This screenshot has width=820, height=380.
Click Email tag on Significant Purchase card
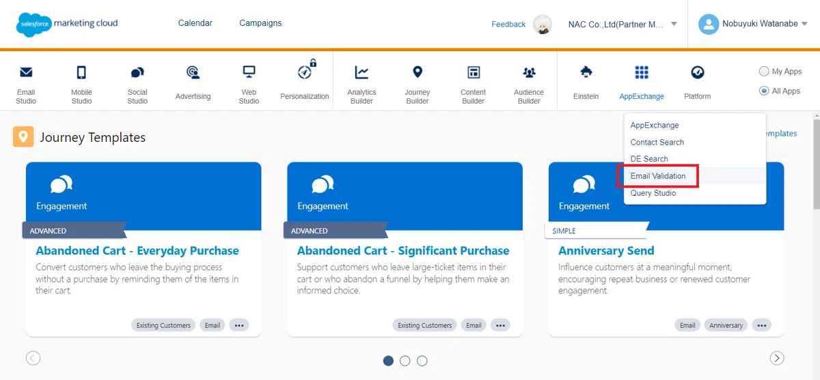coord(474,325)
